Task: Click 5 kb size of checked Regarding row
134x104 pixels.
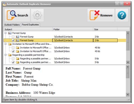Action: [x=97, y=62]
